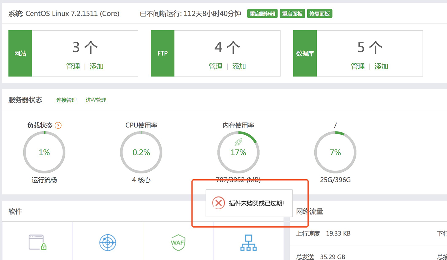
Task: Click the red X error icon
Action: [x=218, y=203]
